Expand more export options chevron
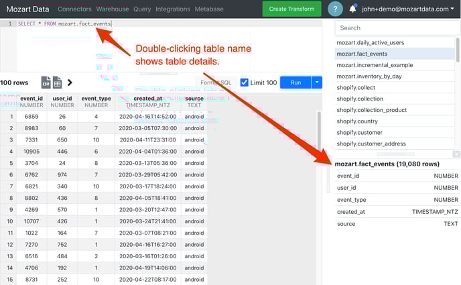This screenshot has width=461, height=285. (70, 82)
